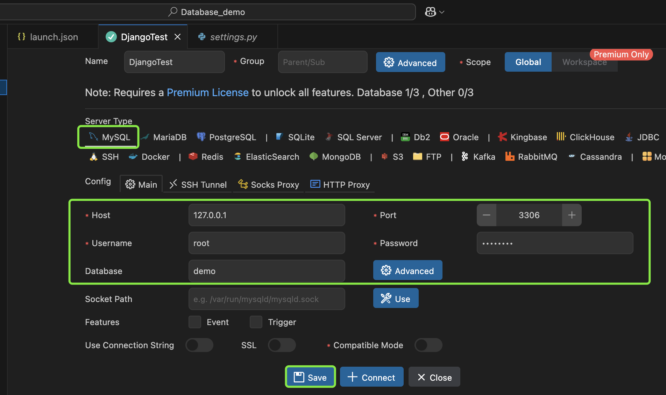Focus the Password field
The height and width of the screenshot is (395, 666).
[x=555, y=243]
